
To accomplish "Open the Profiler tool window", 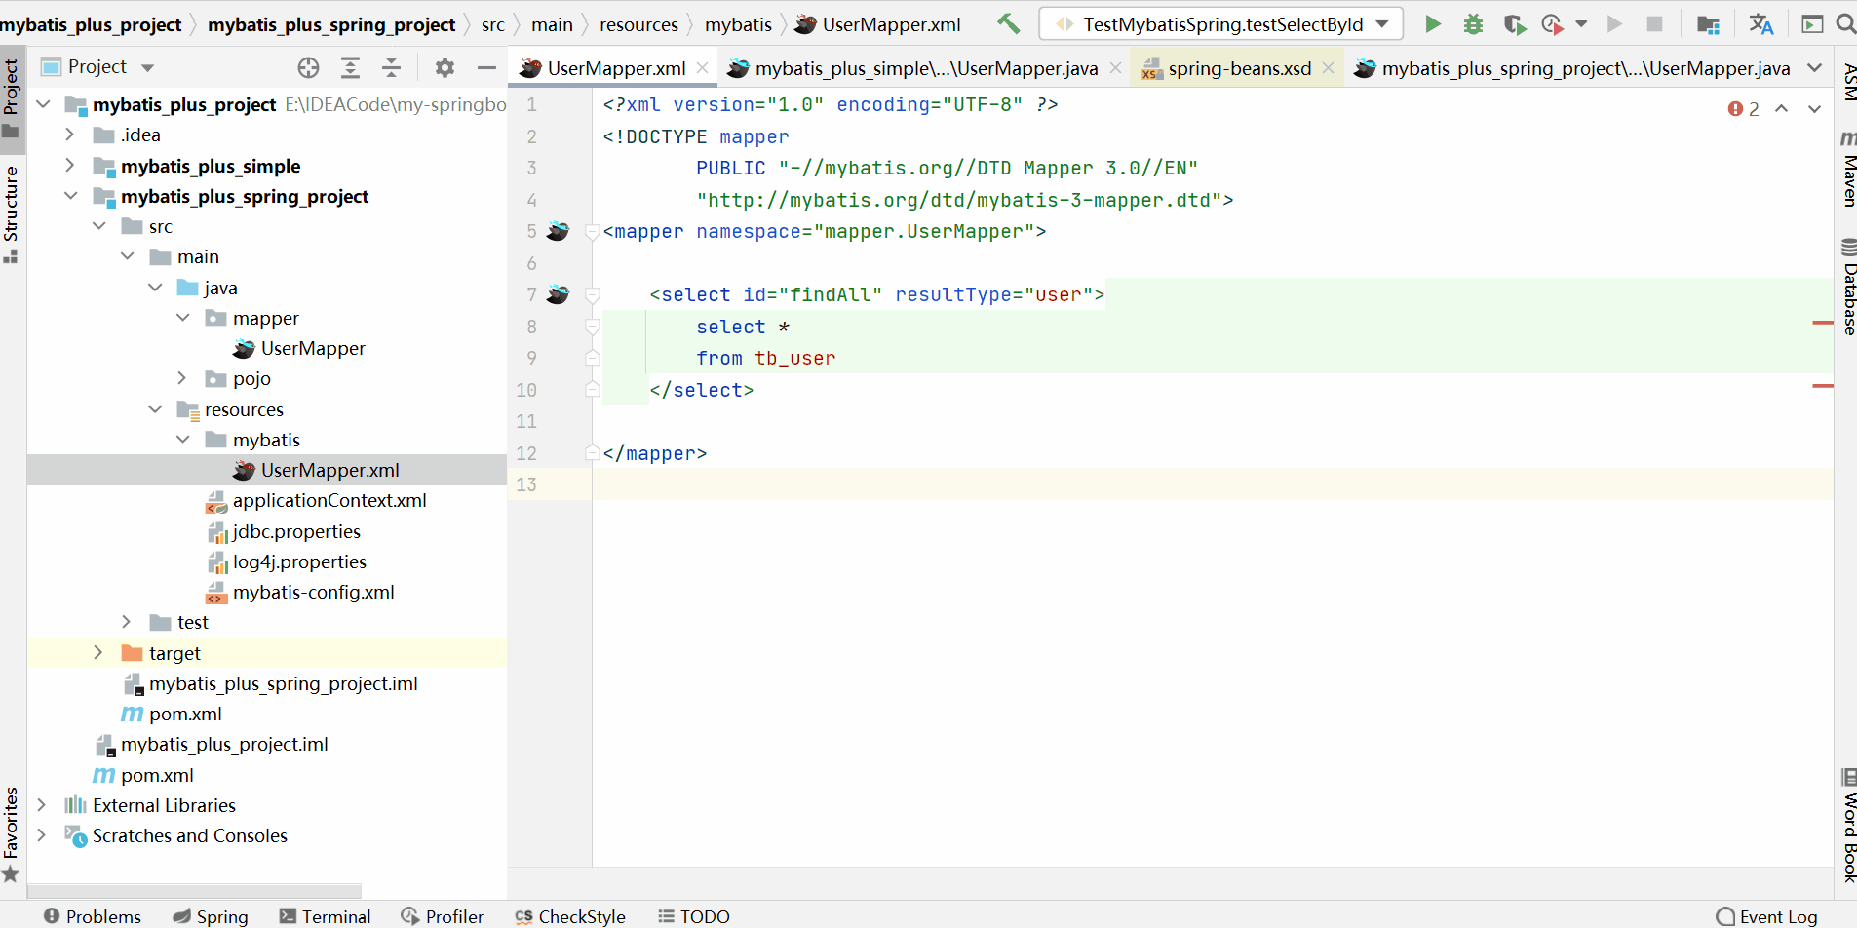I will pyautogui.click(x=442, y=916).
